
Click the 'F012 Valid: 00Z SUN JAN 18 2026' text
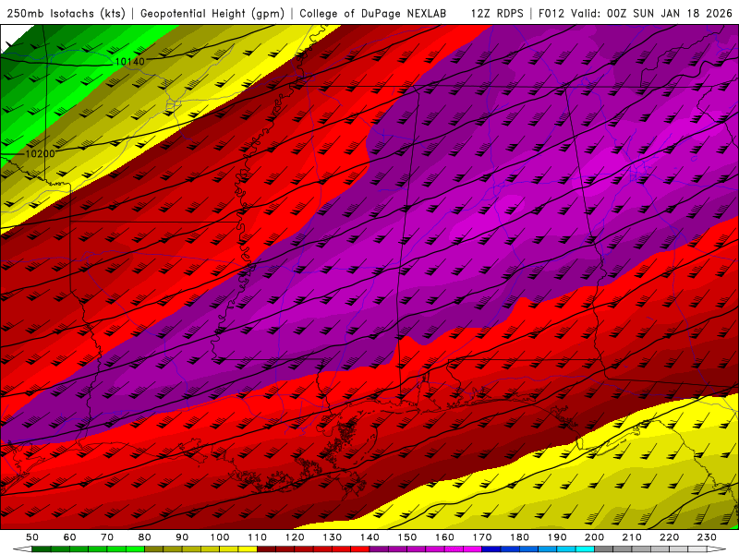pyautogui.click(x=635, y=14)
